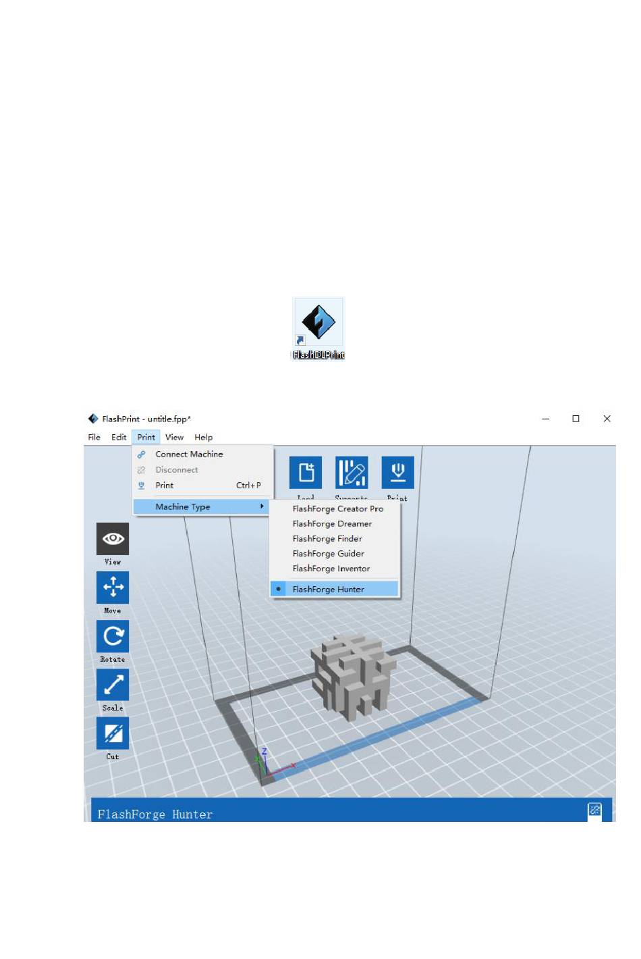The height and width of the screenshot is (959, 641).
Task: Open the File menu
Action: [94, 437]
